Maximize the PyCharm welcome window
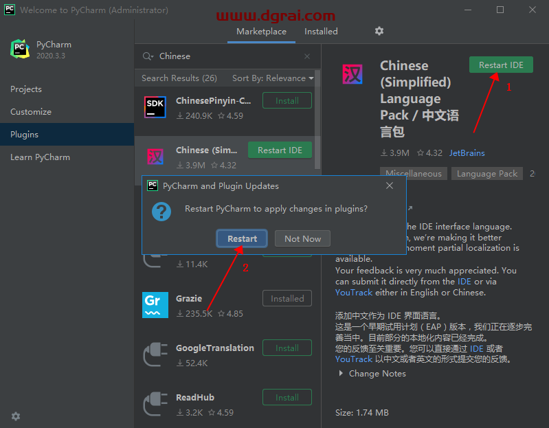Viewport: 549px width, 428px height. click(x=500, y=10)
